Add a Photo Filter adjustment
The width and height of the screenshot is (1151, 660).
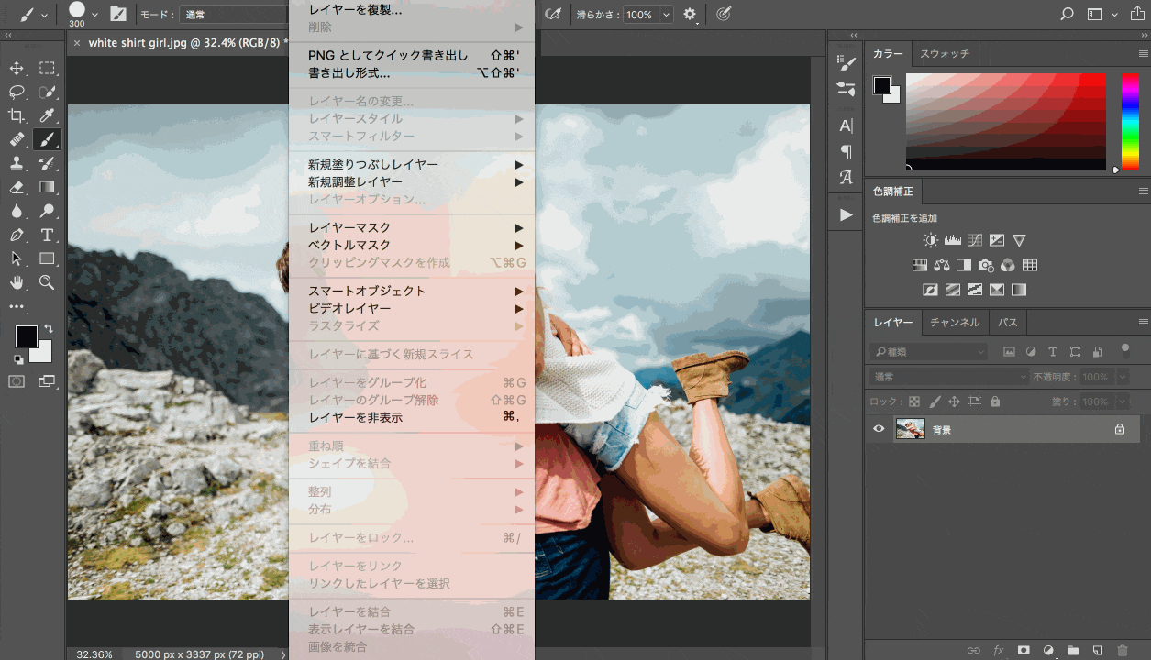(x=986, y=265)
